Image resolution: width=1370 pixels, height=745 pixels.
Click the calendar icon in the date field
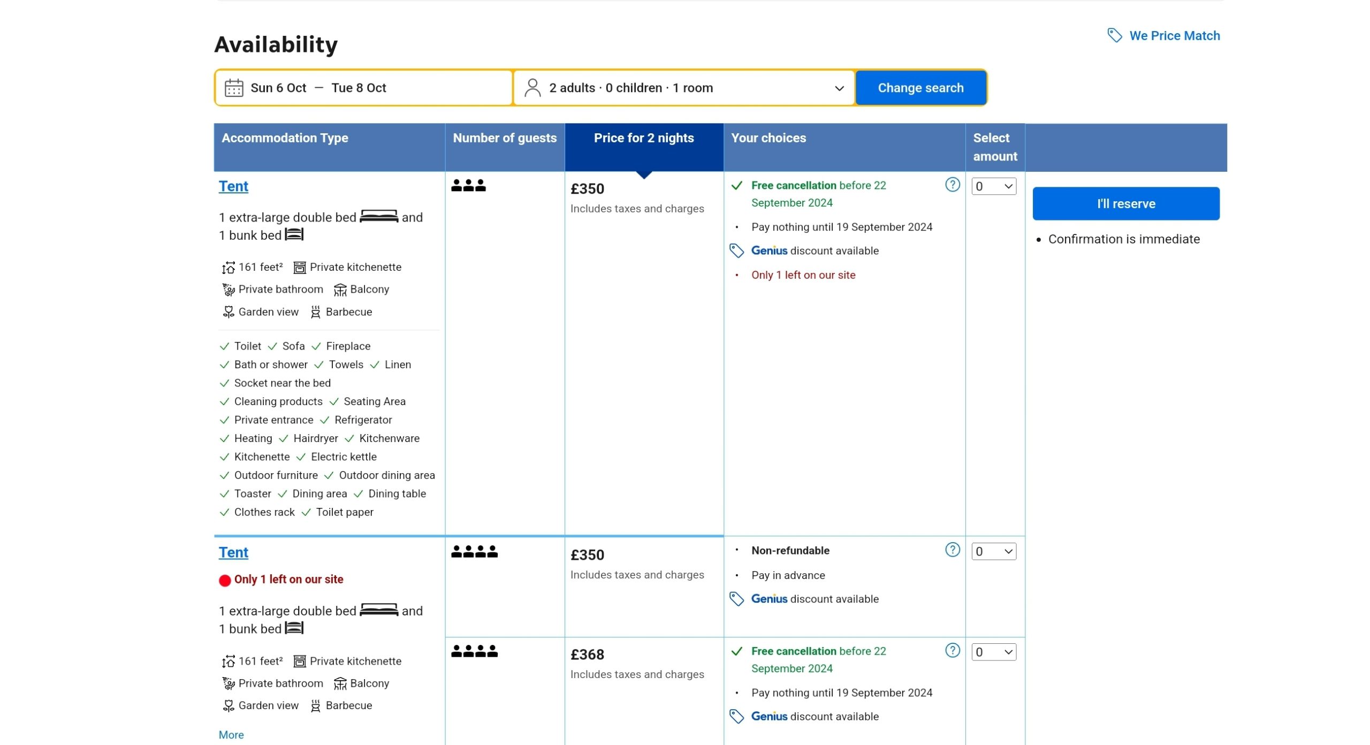coord(234,88)
